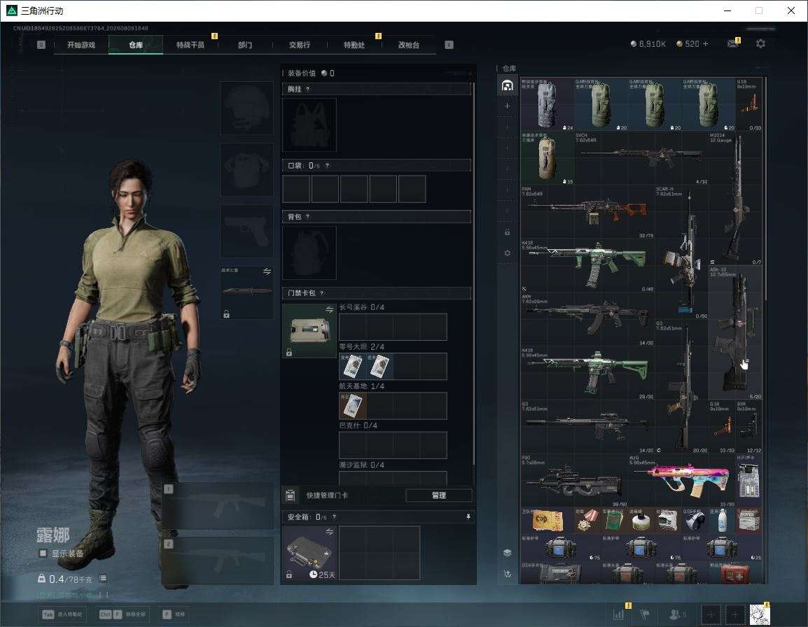Select primary weapon slot 1
The height and width of the screenshot is (627, 808).
(x=218, y=505)
